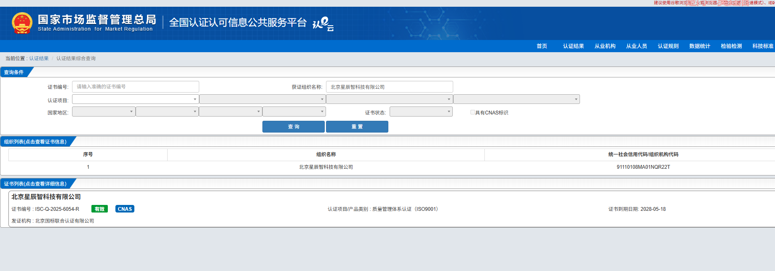The height and width of the screenshot is (271, 775).
Task: Click the 认e云 cloud logo icon
Action: 323,24
